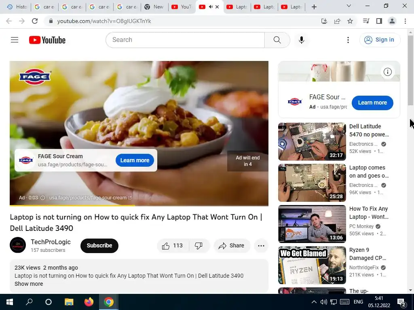
Task: Subscribe to TechProLogic channel
Action: click(99, 246)
